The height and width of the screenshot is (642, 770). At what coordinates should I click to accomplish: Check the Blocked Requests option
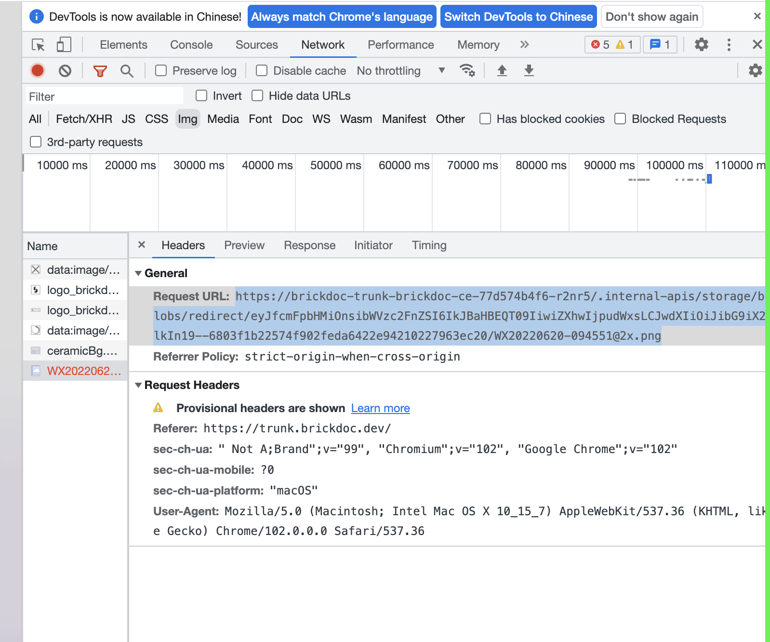[620, 119]
